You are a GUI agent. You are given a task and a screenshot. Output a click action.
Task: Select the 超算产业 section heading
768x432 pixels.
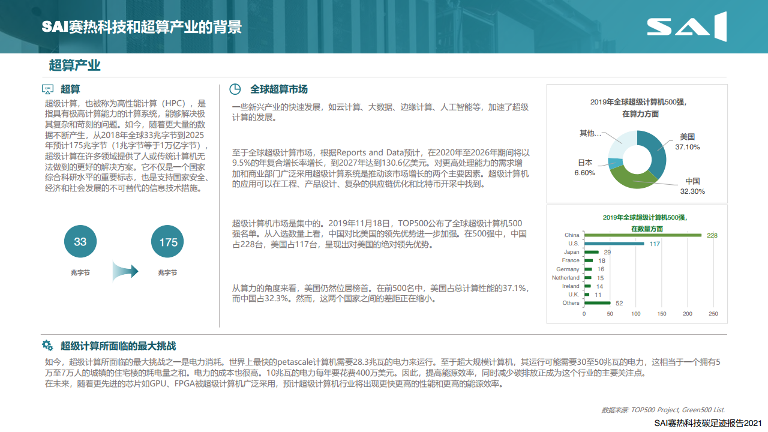click(75, 65)
